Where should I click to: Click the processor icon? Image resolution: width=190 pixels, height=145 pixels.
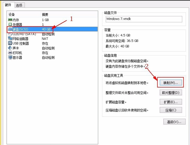pos(10,24)
